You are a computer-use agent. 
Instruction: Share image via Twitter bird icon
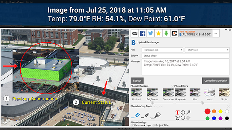pos(150,33)
